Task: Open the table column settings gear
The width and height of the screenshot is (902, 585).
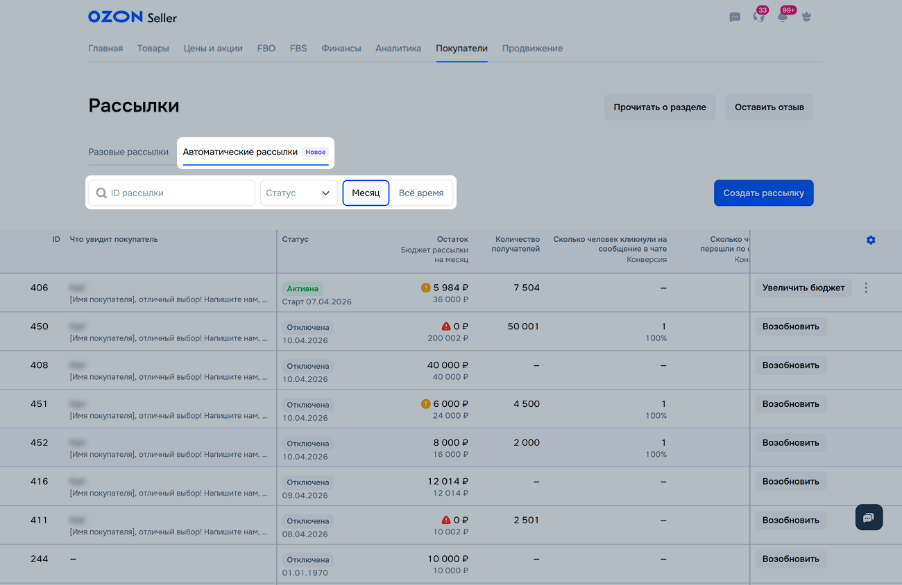Action: click(x=871, y=240)
